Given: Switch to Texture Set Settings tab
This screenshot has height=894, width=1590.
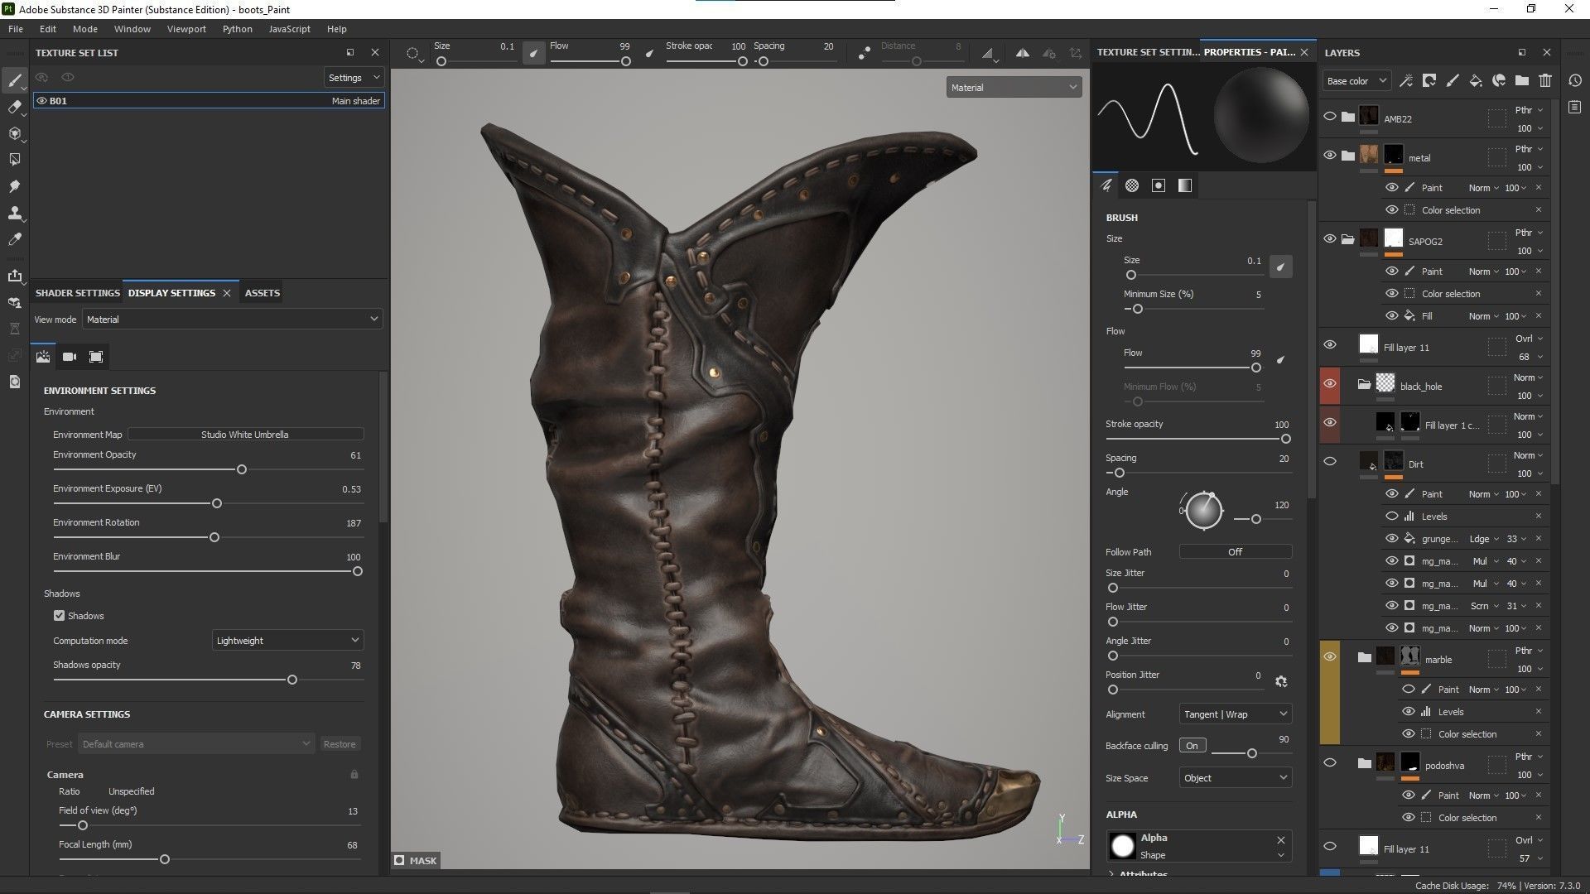Looking at the screenshot, I should click(1147, 52).
